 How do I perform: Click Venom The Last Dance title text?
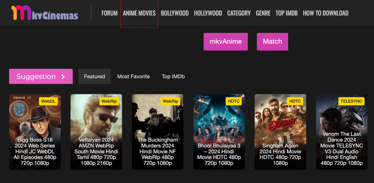(x=342, y=148)
